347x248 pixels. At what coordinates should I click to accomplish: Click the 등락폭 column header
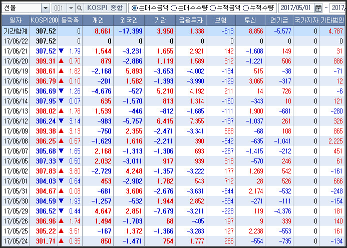pos(70,20)
